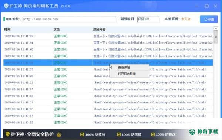Click the scrollbar up arrow of the log list

click(x=216, y=28)
